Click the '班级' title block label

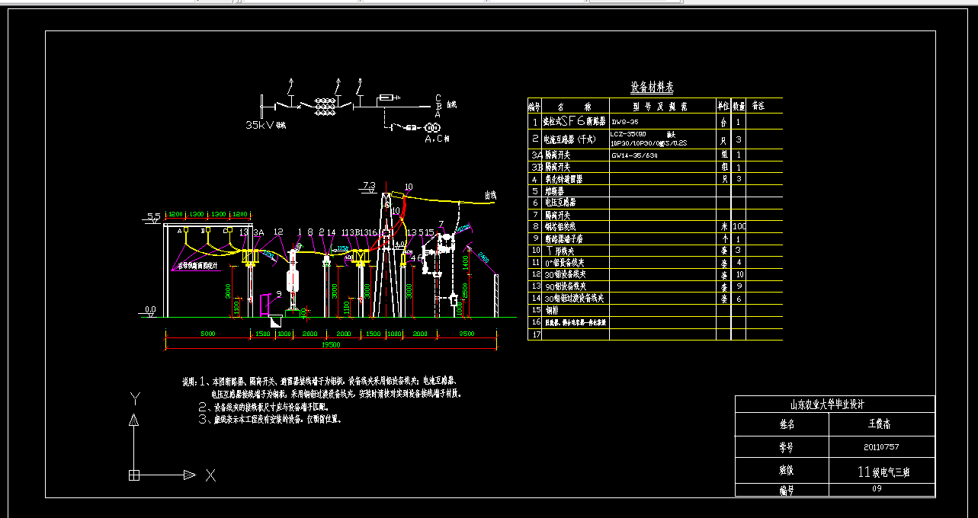(x=786, y=472)
